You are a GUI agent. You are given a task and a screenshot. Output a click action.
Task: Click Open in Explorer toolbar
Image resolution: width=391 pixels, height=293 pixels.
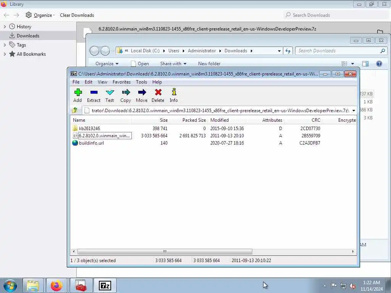click(x=140, y=64)
